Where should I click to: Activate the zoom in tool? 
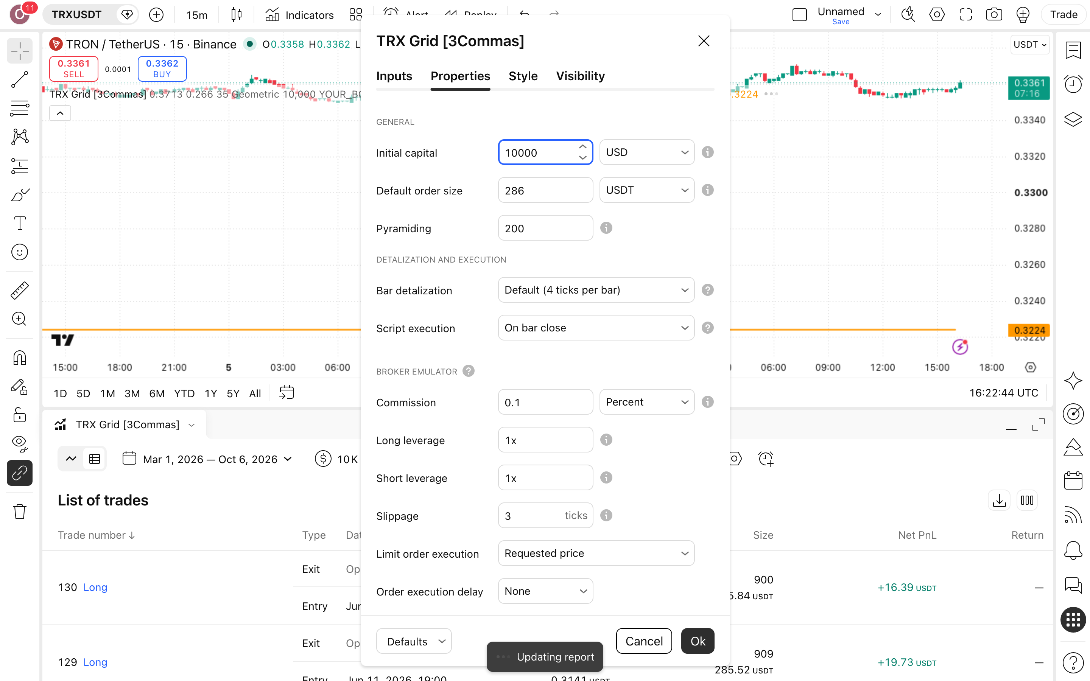click(x=19, y=319)
